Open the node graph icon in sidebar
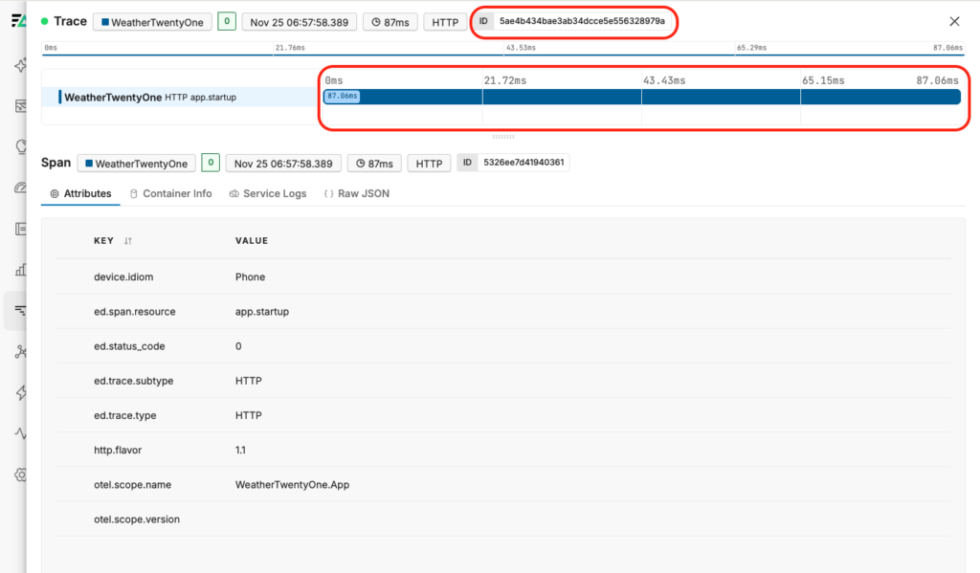The height and width of the screenshot is (573, 980). (x=19, y=351)
